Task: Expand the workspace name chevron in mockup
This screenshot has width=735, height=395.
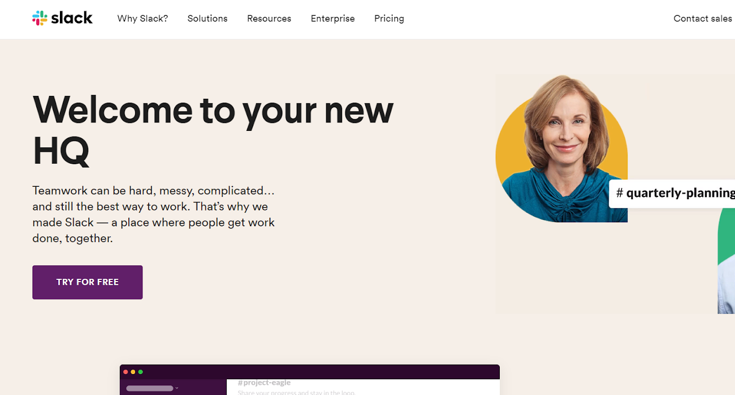Action: (177, 388)
